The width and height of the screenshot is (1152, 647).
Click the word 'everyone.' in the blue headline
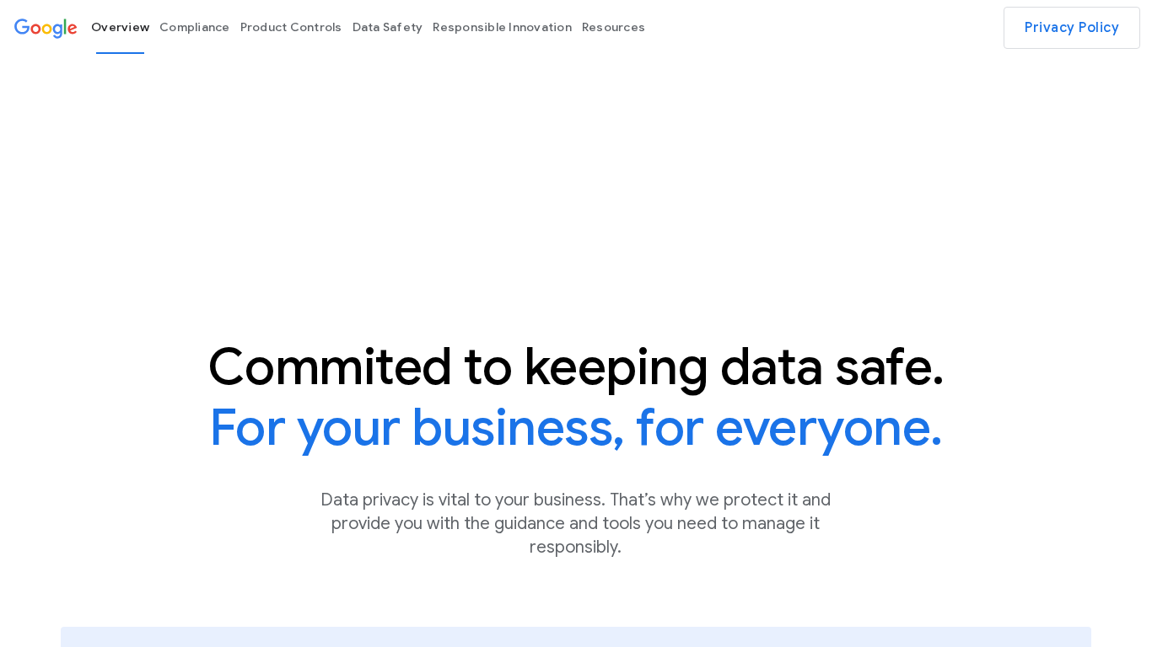pyautogui.click(x=828, y=428)
